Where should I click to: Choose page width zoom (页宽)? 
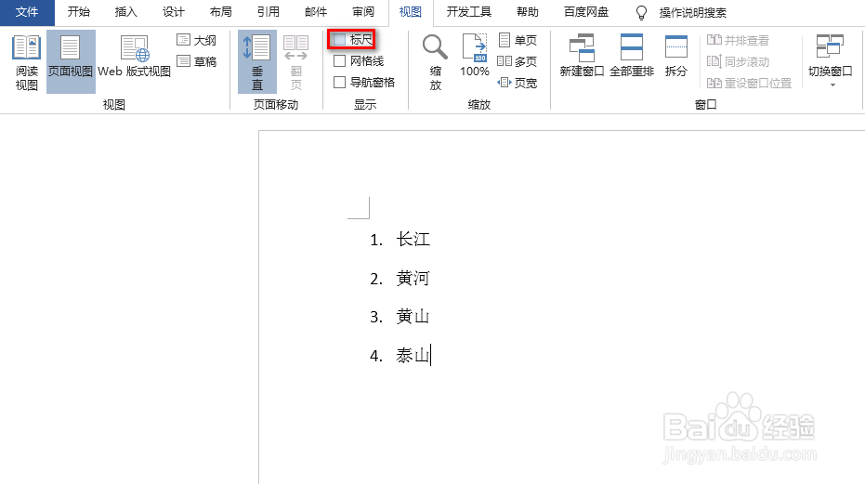(x=518, y=83)
